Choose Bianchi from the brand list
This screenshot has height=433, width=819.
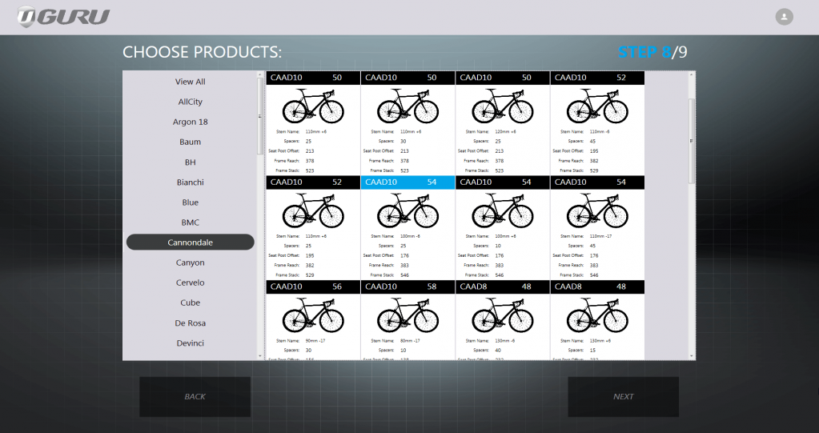pos(191,182)
